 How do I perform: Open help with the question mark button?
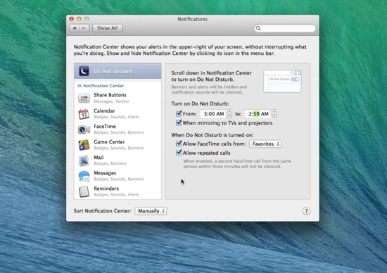tap(306, 211)
